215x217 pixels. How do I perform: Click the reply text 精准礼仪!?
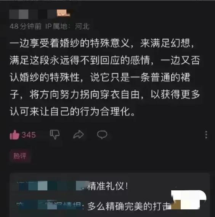(x=107, y=186)
